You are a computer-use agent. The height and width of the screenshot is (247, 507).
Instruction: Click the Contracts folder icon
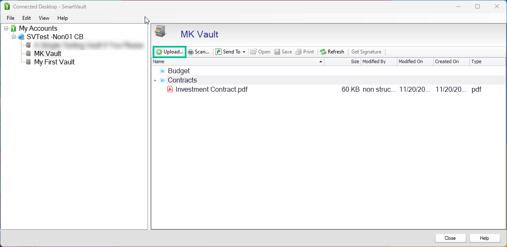click(x=162, y=80)
